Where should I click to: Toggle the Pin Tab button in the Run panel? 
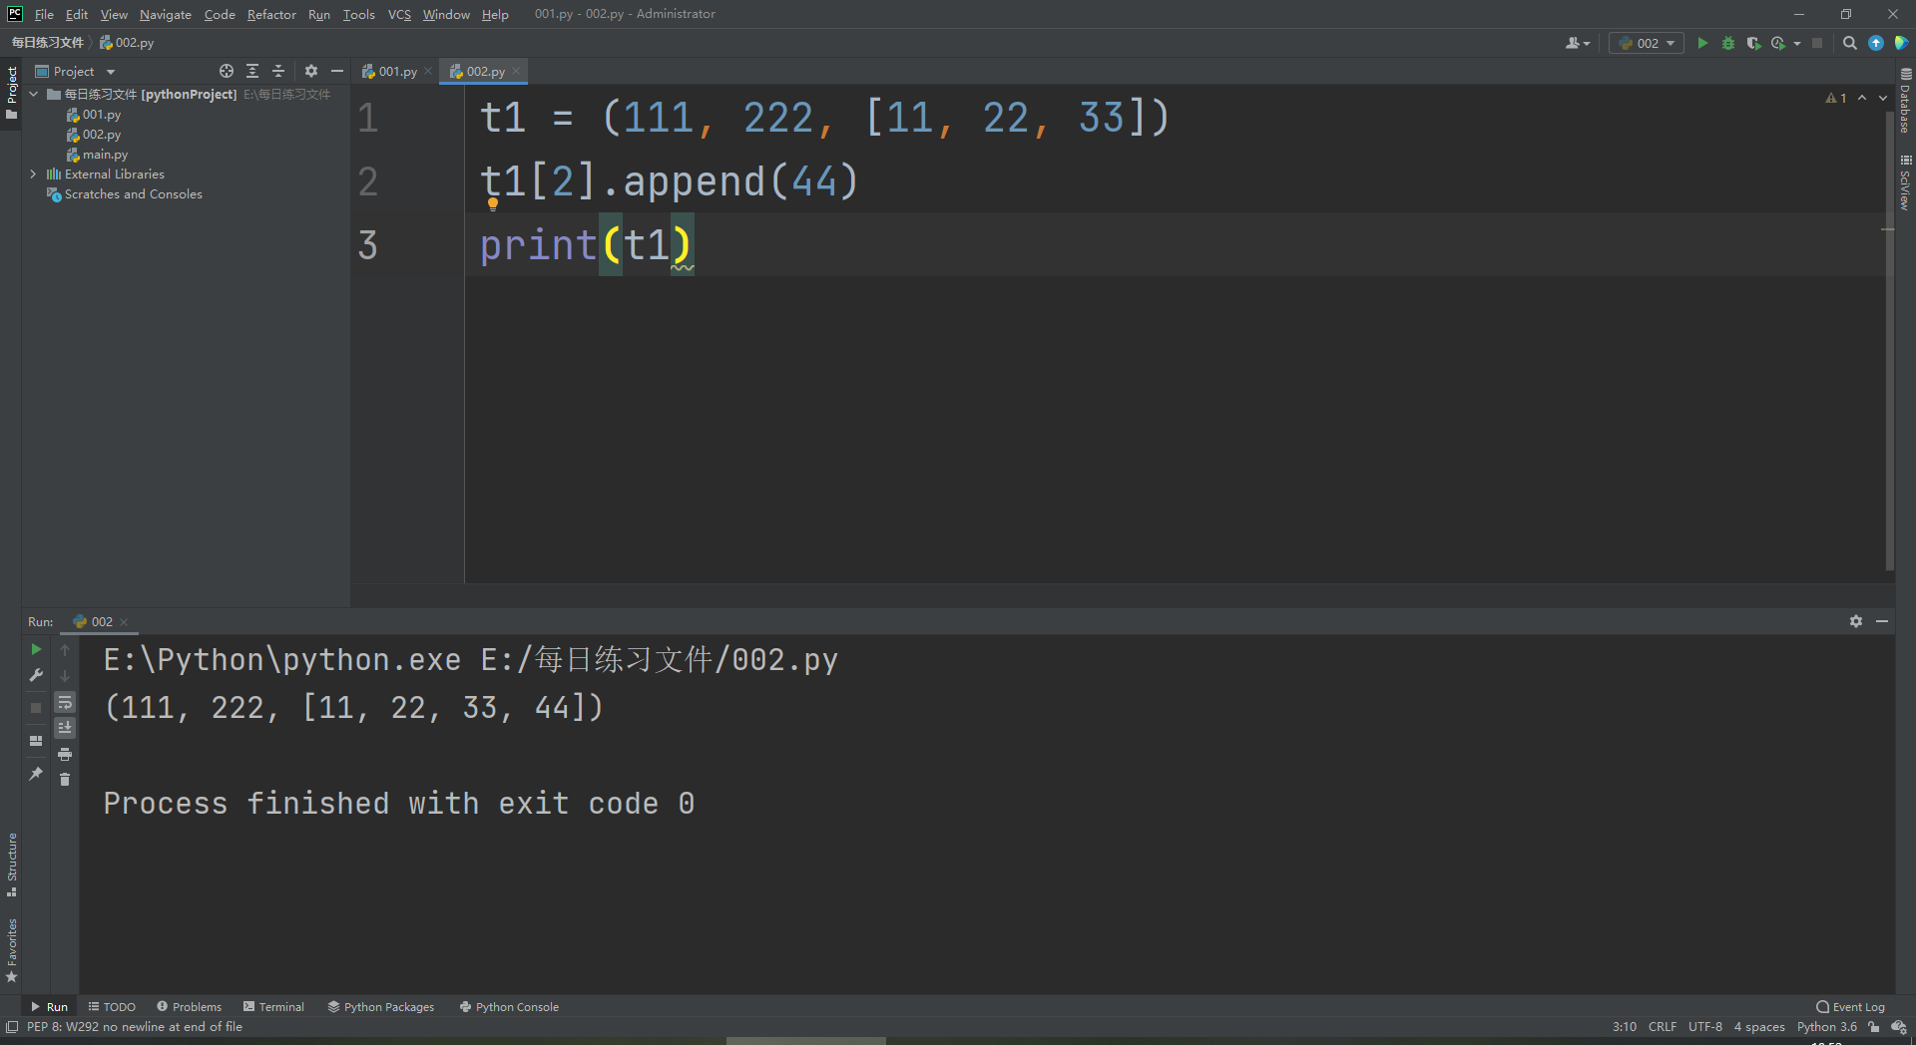pyautogui.click(x=36, y=773)
